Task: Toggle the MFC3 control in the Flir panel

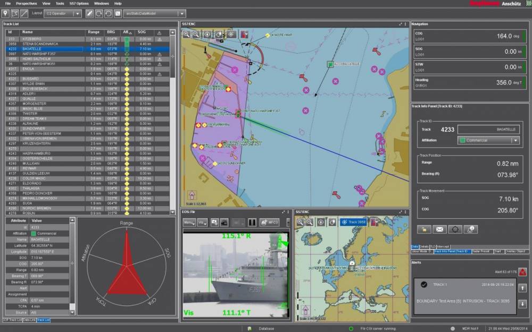Action: 270,222
